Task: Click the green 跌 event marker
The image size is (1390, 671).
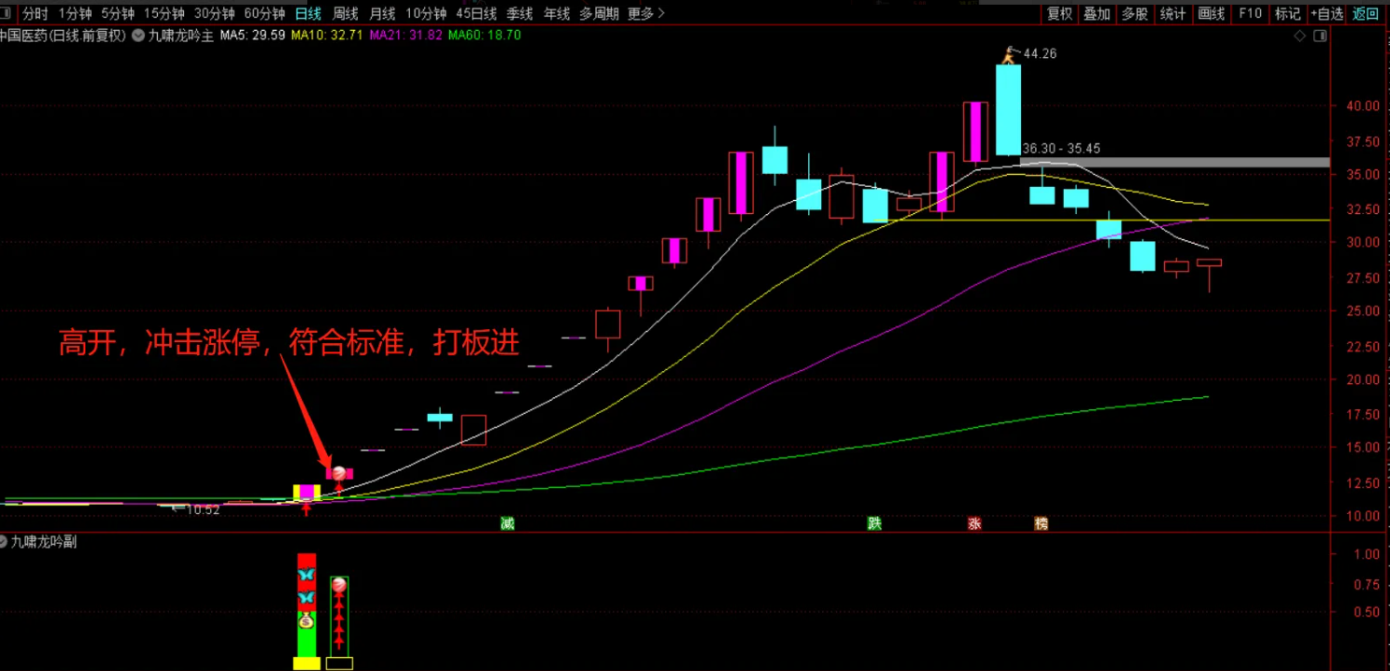Action: pos(874,523)
